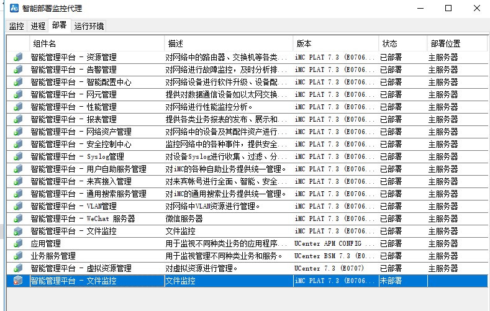The height and width of the screenshot is (311, 490).
Task: Select 智能管理平台 - 用户自助服务管理 component name
Action: click(x=88, y=169)
